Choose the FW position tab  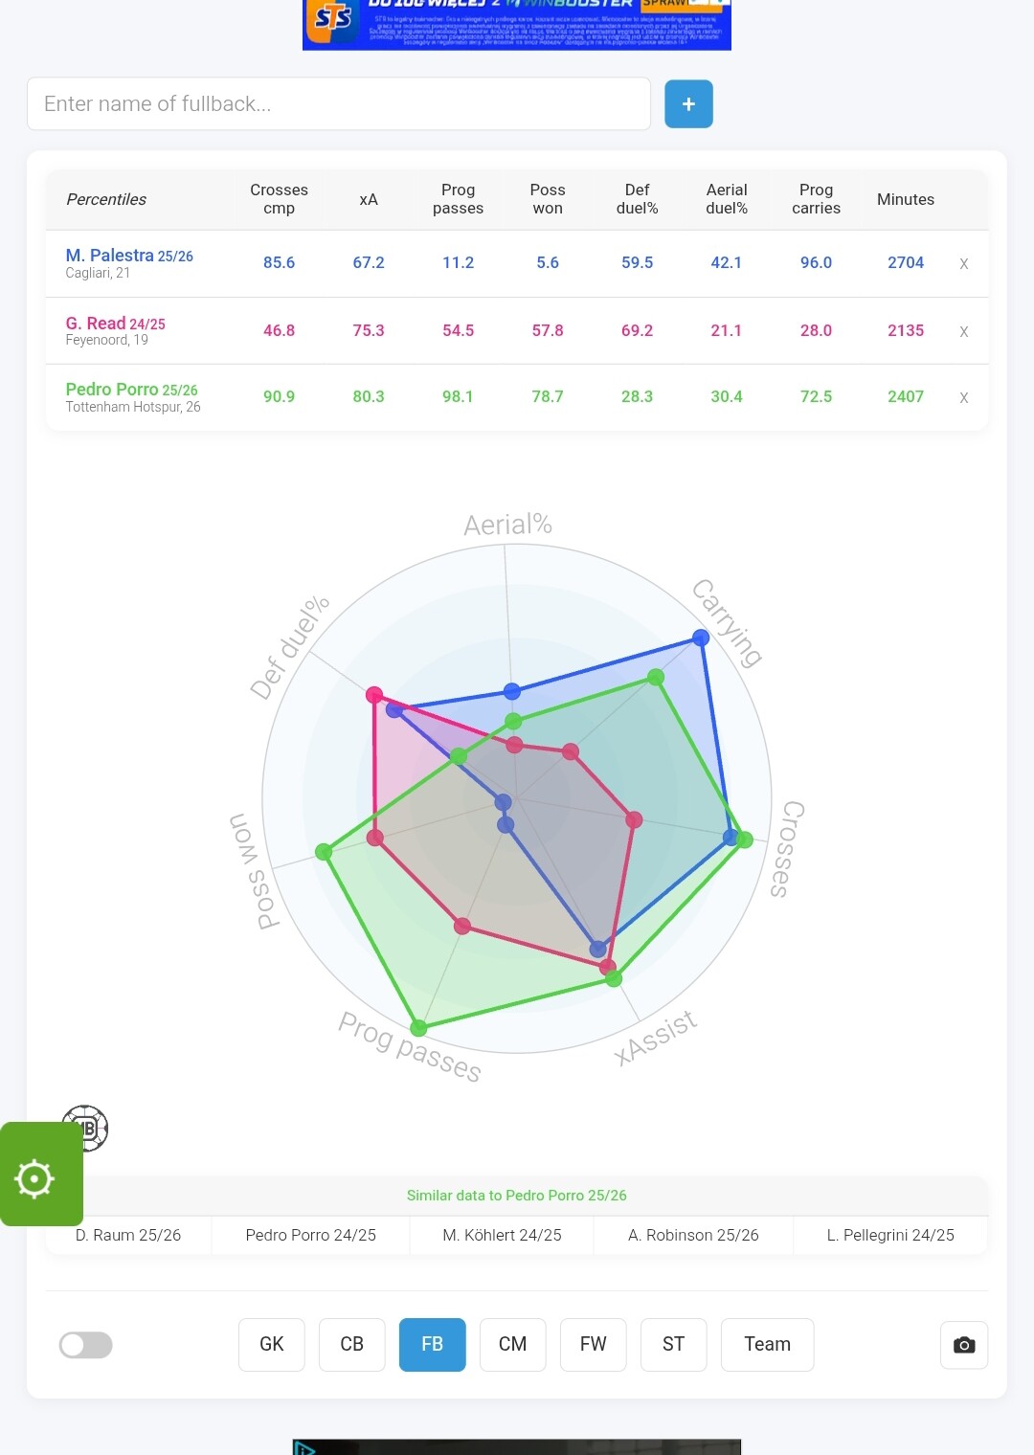[594, 1344]
